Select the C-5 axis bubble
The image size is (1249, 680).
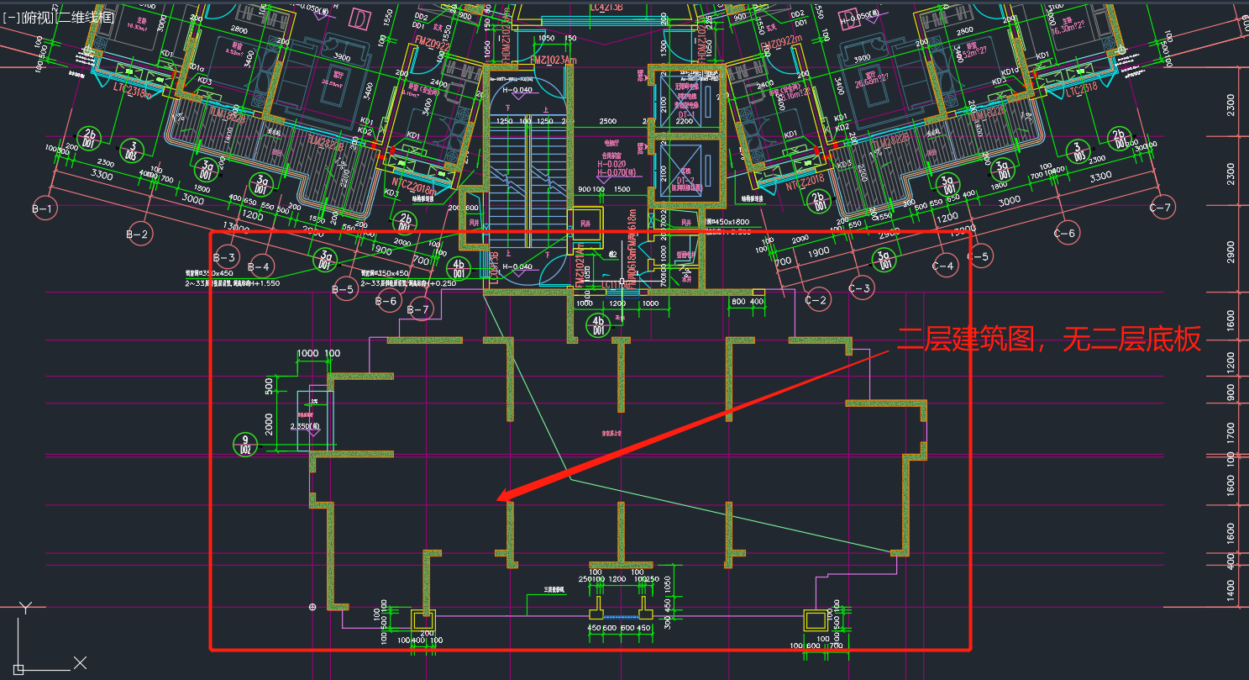pos(979,256)
